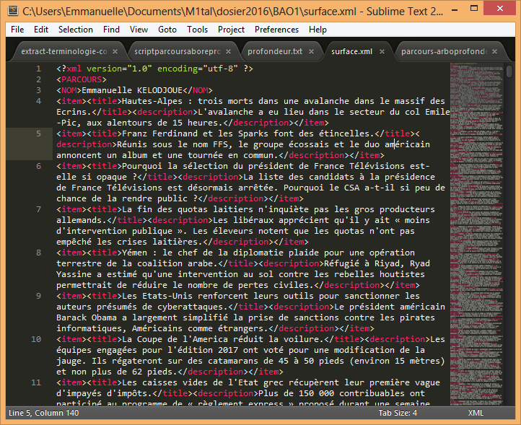
Task: Click 'Les caisses vides' in line 11
Action: [165, 382]
